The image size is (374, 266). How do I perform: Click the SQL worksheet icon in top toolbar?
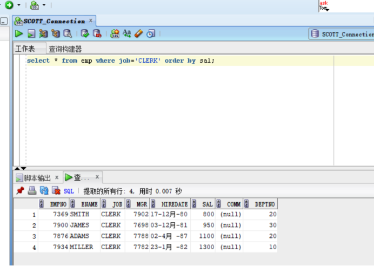coord(35,5)
